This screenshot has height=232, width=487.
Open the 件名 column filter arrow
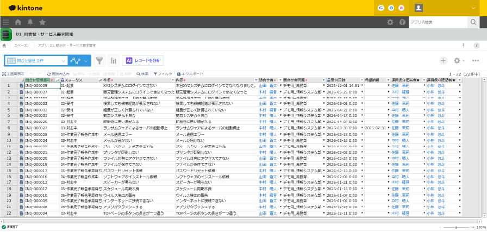click(173, 80)
